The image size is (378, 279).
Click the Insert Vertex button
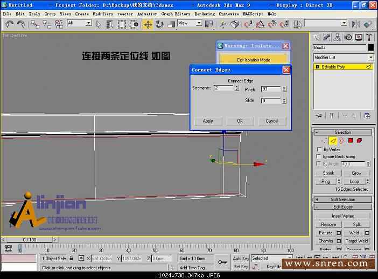click(x=343, y=216)
